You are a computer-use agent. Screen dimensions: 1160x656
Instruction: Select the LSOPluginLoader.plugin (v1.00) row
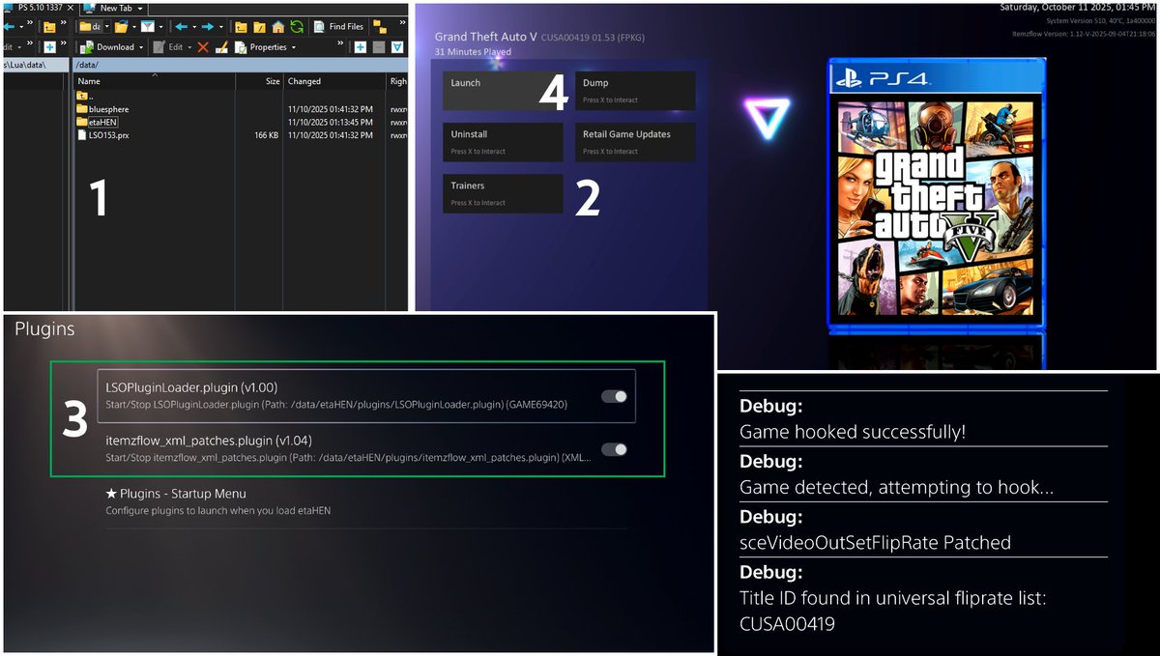[366, 396]
